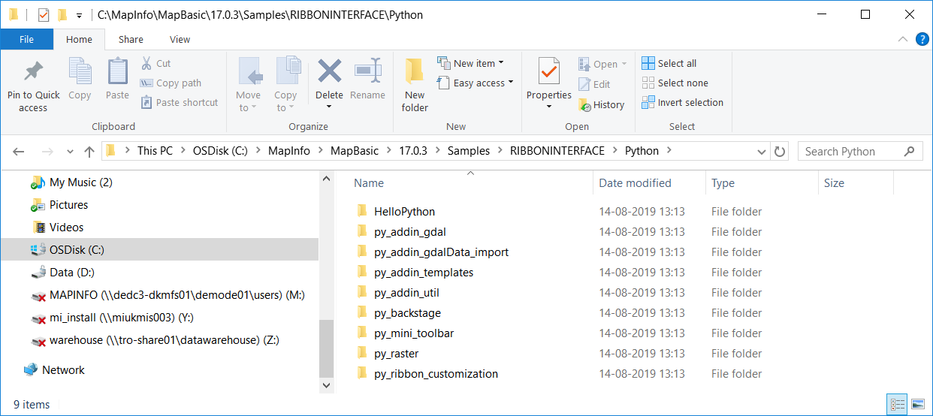Viewport: 933px width, 416px height.
Task: Click the Delete X icon
Action: click(329, 71)
